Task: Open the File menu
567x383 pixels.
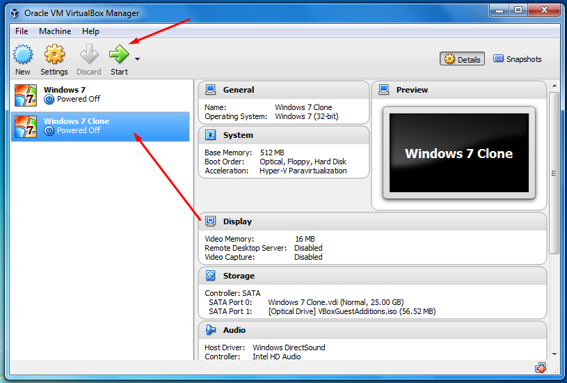Action: click(x=22, y=31)
